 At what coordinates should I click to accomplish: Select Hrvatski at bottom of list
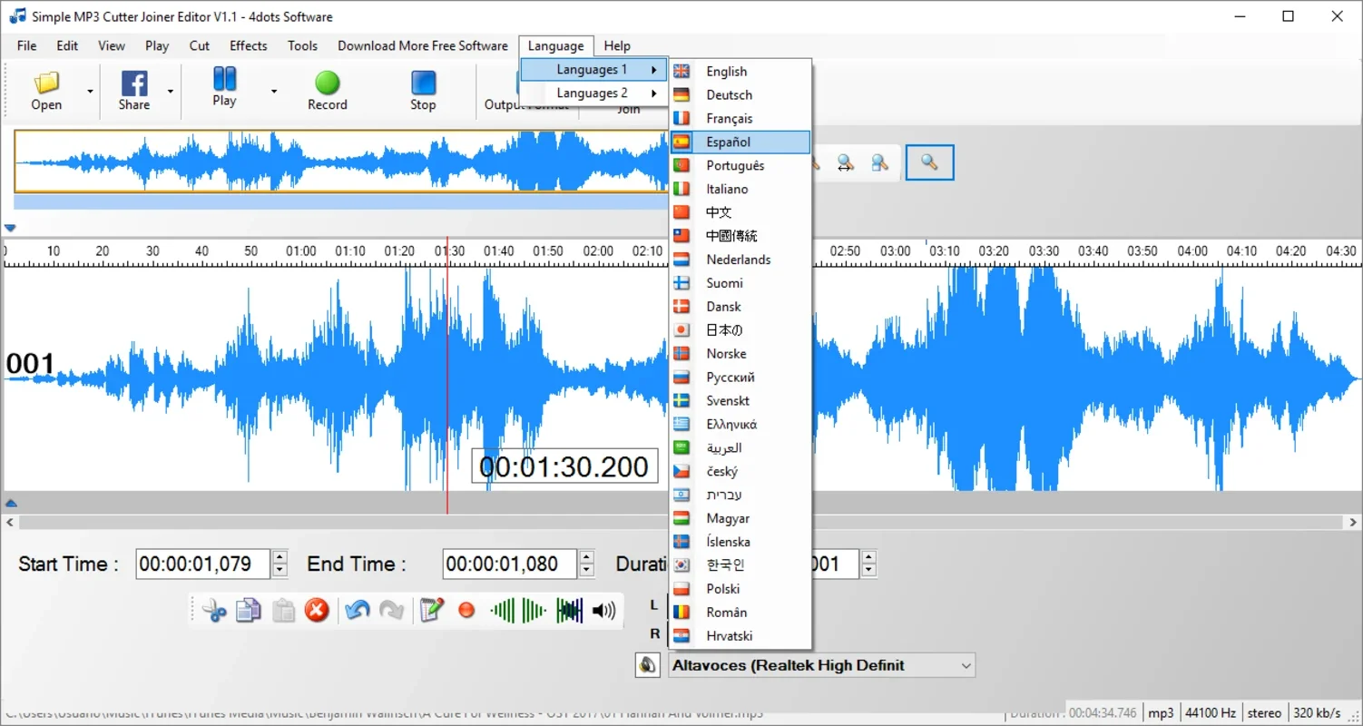click(x=740, y=636)
